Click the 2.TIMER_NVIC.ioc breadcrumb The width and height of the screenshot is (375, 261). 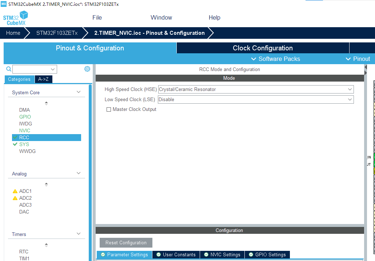pos(149,33)
